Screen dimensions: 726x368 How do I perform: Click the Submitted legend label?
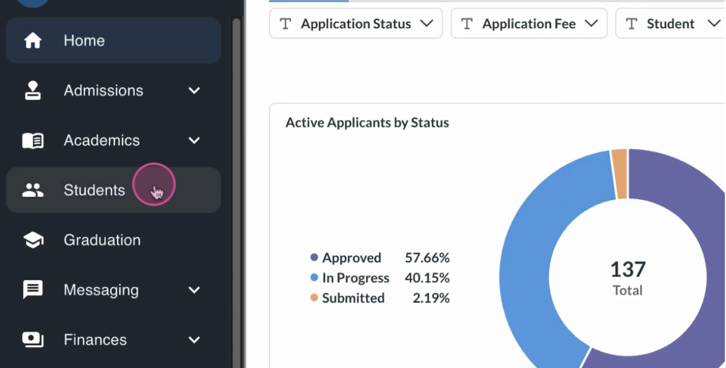click(354, 298)
